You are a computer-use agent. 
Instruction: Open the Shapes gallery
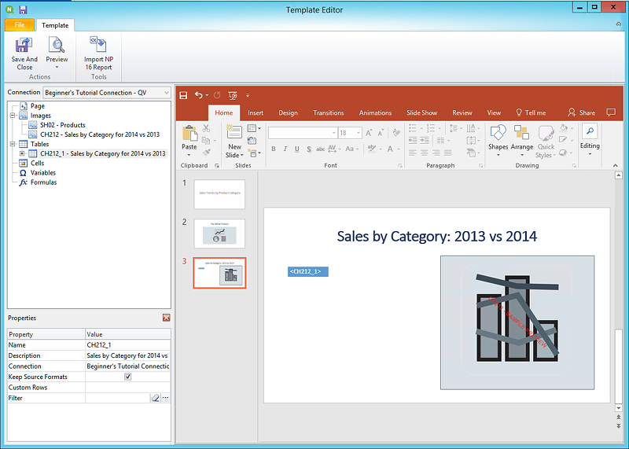498,133
